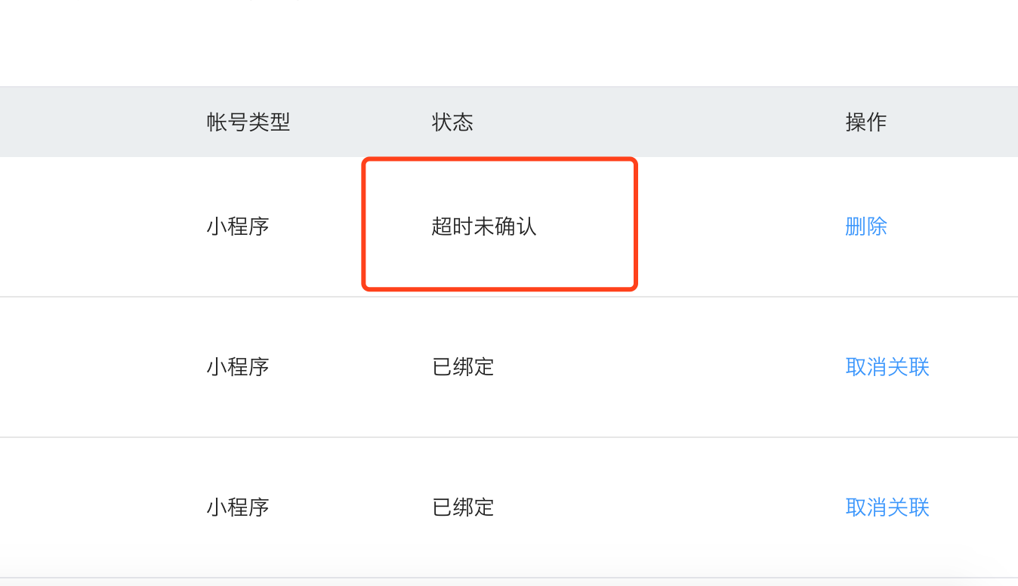Click 取消关联 in the bottom row
Image resolution: width=1018 pixels, height=586 pixels.
(x=887, y=507)
